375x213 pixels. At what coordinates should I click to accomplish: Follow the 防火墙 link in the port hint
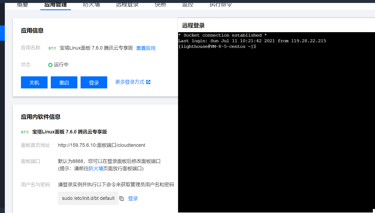pyautogui.click(x=96, y=169)
